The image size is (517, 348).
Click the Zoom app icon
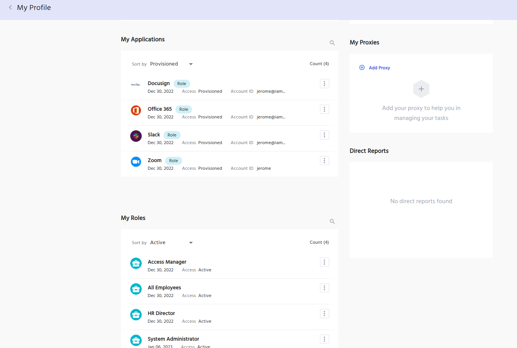pos(136,162)
